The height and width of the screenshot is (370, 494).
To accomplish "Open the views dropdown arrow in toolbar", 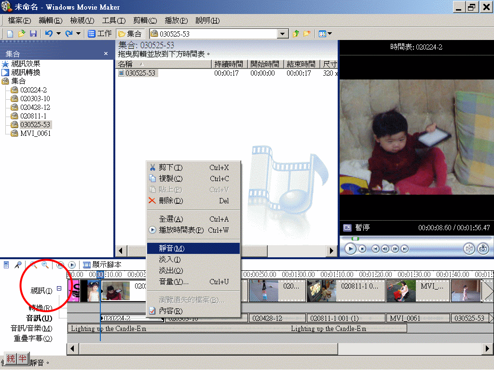I will tap(330, 34).
